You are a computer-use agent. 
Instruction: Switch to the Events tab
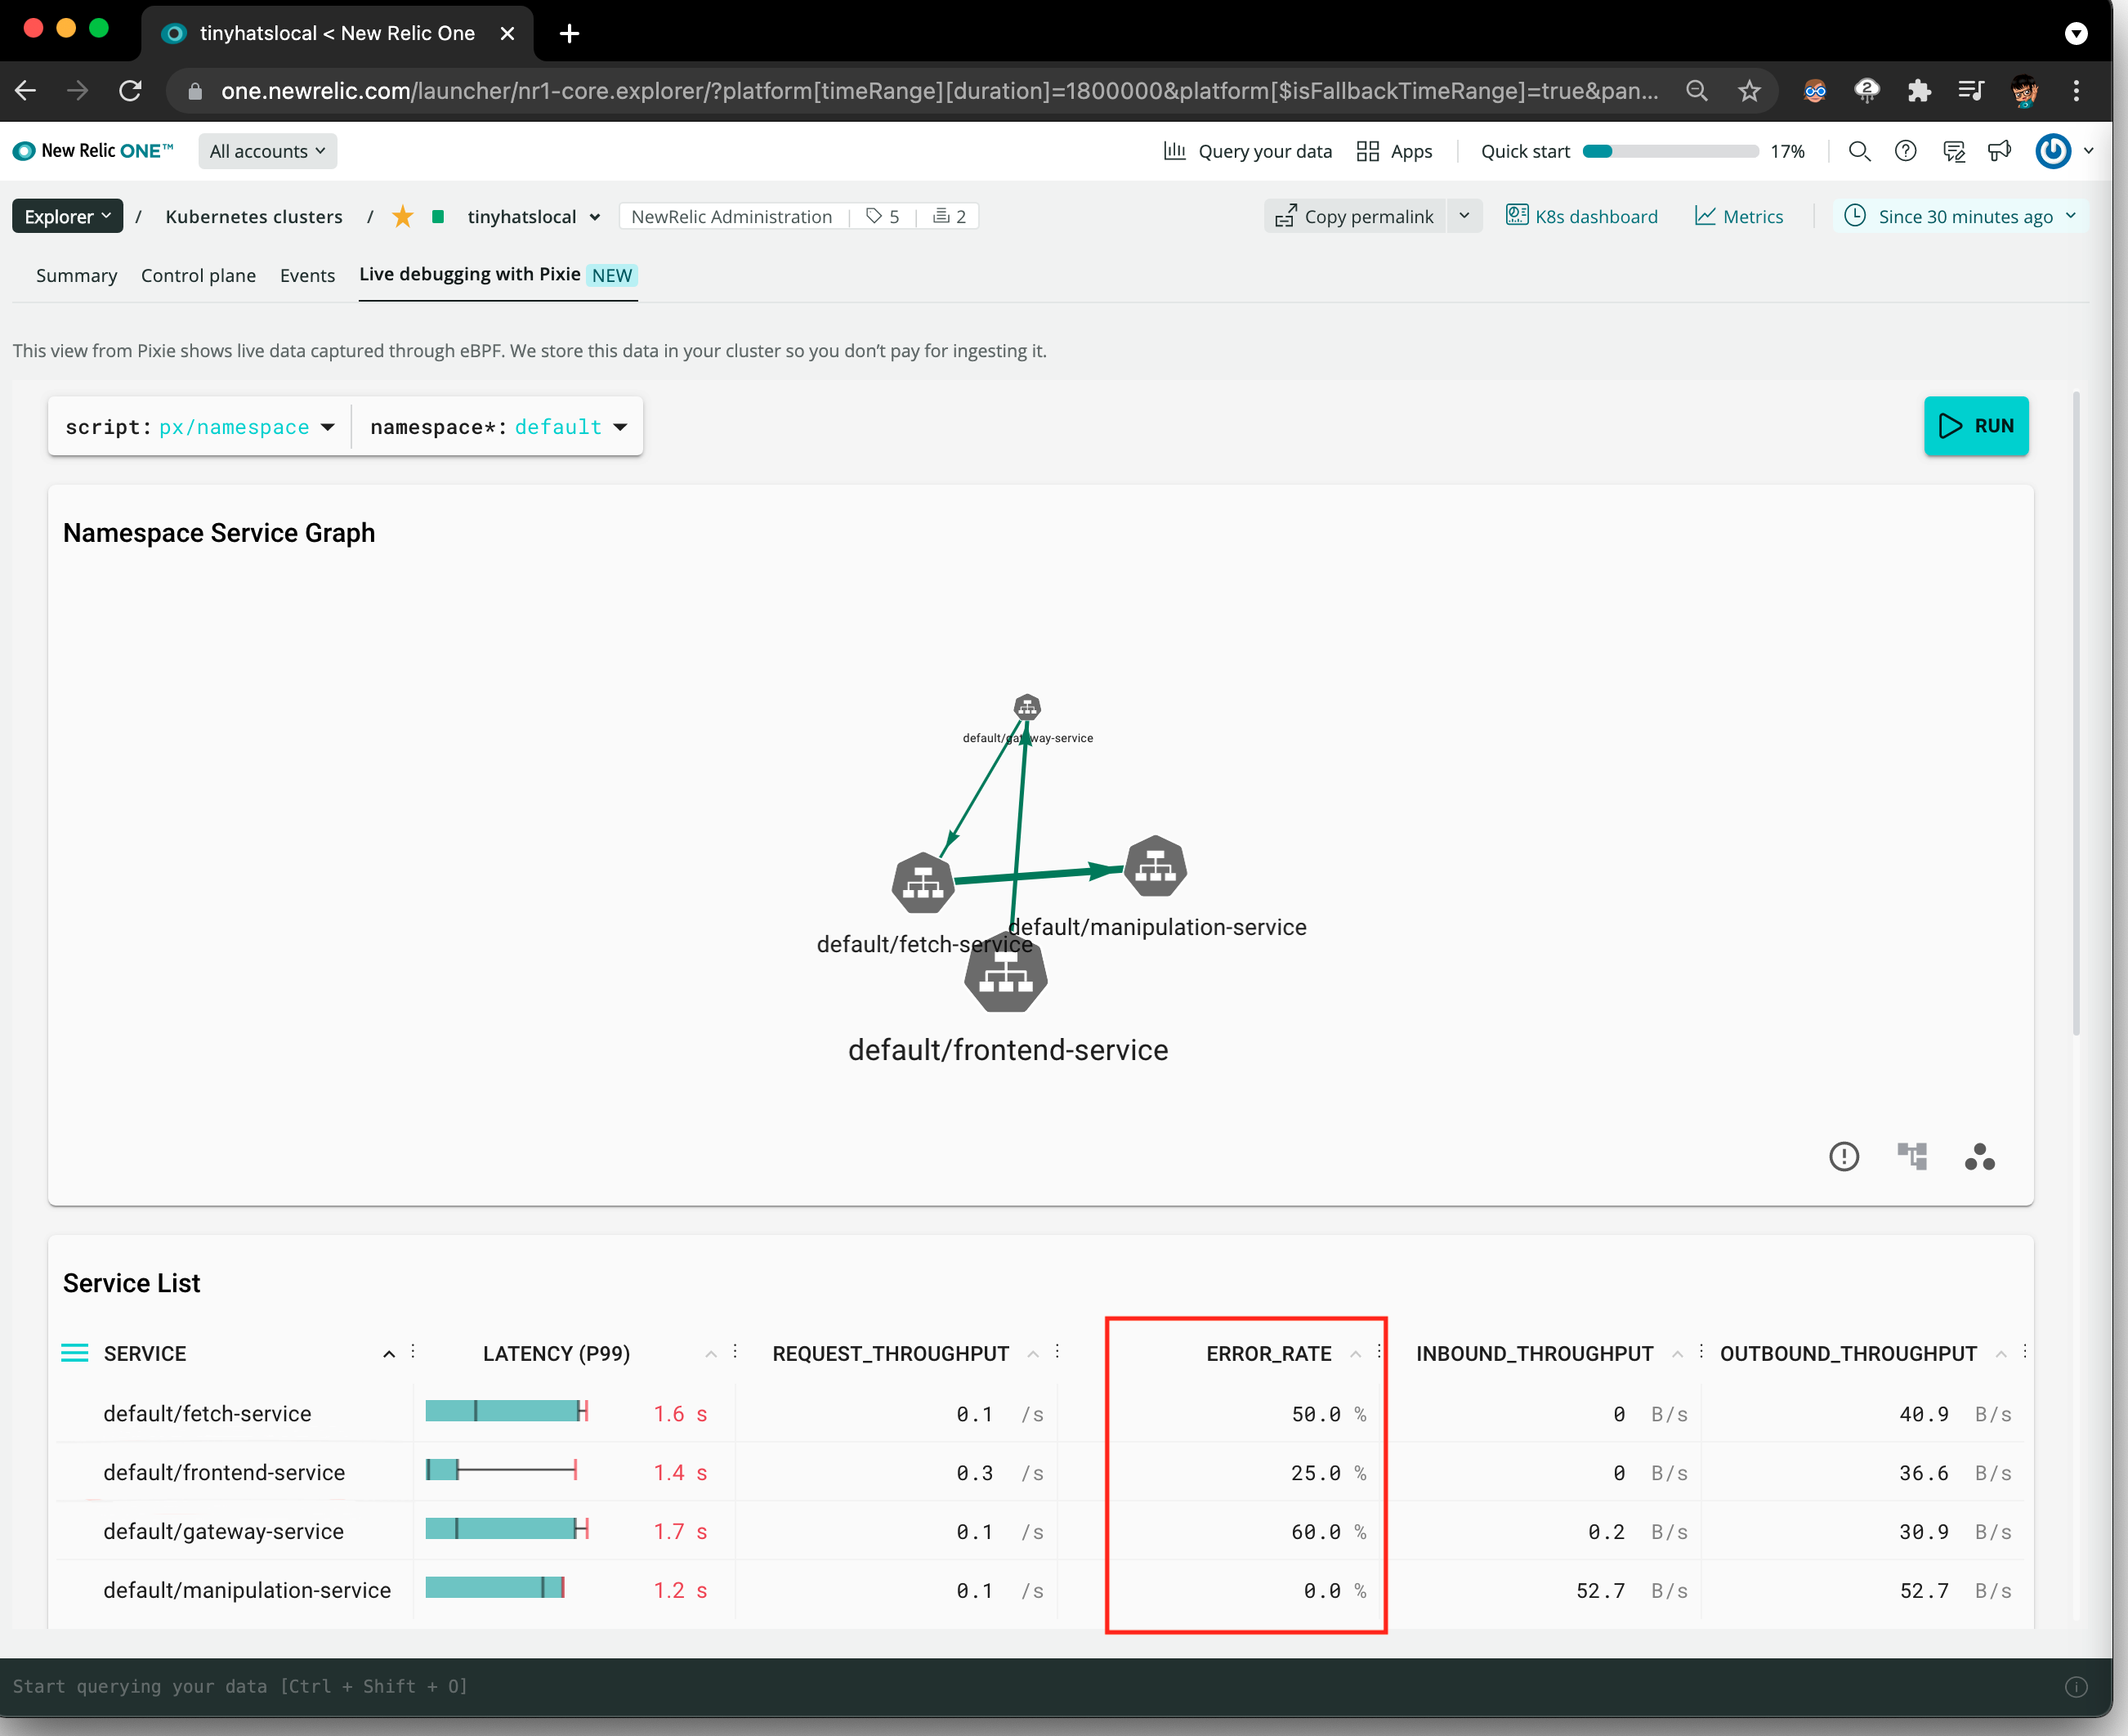307,275
